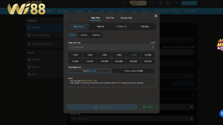Click the Hỗ trợ support button
This screenshot has height=125, width=223.
pyautogui.click(x=148, y=107)
